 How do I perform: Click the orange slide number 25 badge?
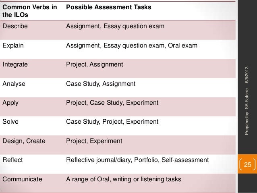pos(247,164)
